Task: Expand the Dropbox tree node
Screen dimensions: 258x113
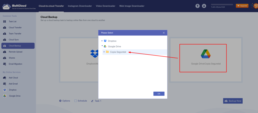Action: click(x=102, y=41)
